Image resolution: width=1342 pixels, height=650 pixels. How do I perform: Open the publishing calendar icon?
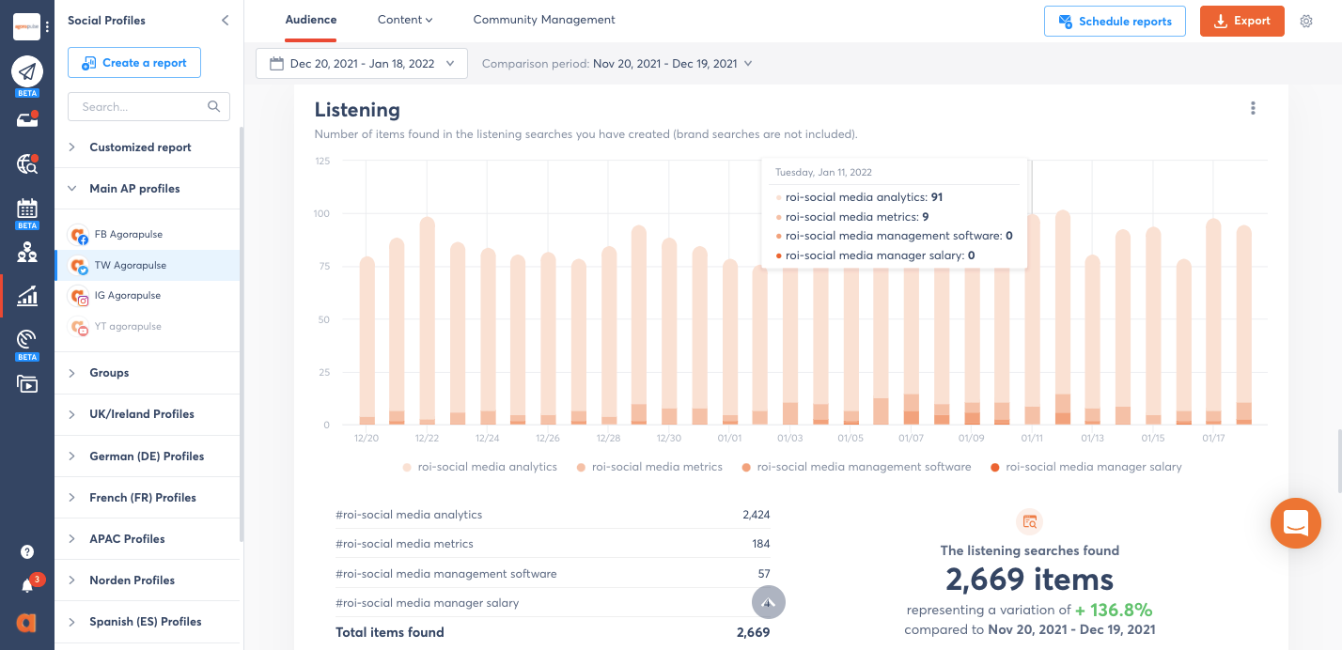[27, 209]
